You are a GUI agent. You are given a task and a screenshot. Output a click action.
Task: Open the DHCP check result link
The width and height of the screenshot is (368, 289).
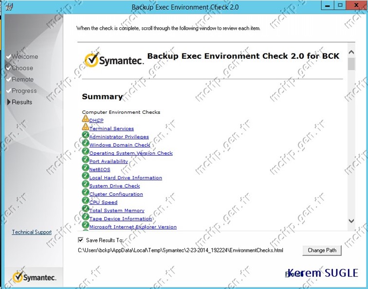[96, 120]
